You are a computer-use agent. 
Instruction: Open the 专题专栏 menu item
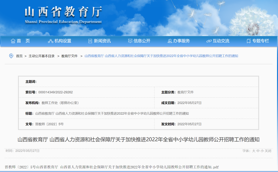(x=260, y=41)
